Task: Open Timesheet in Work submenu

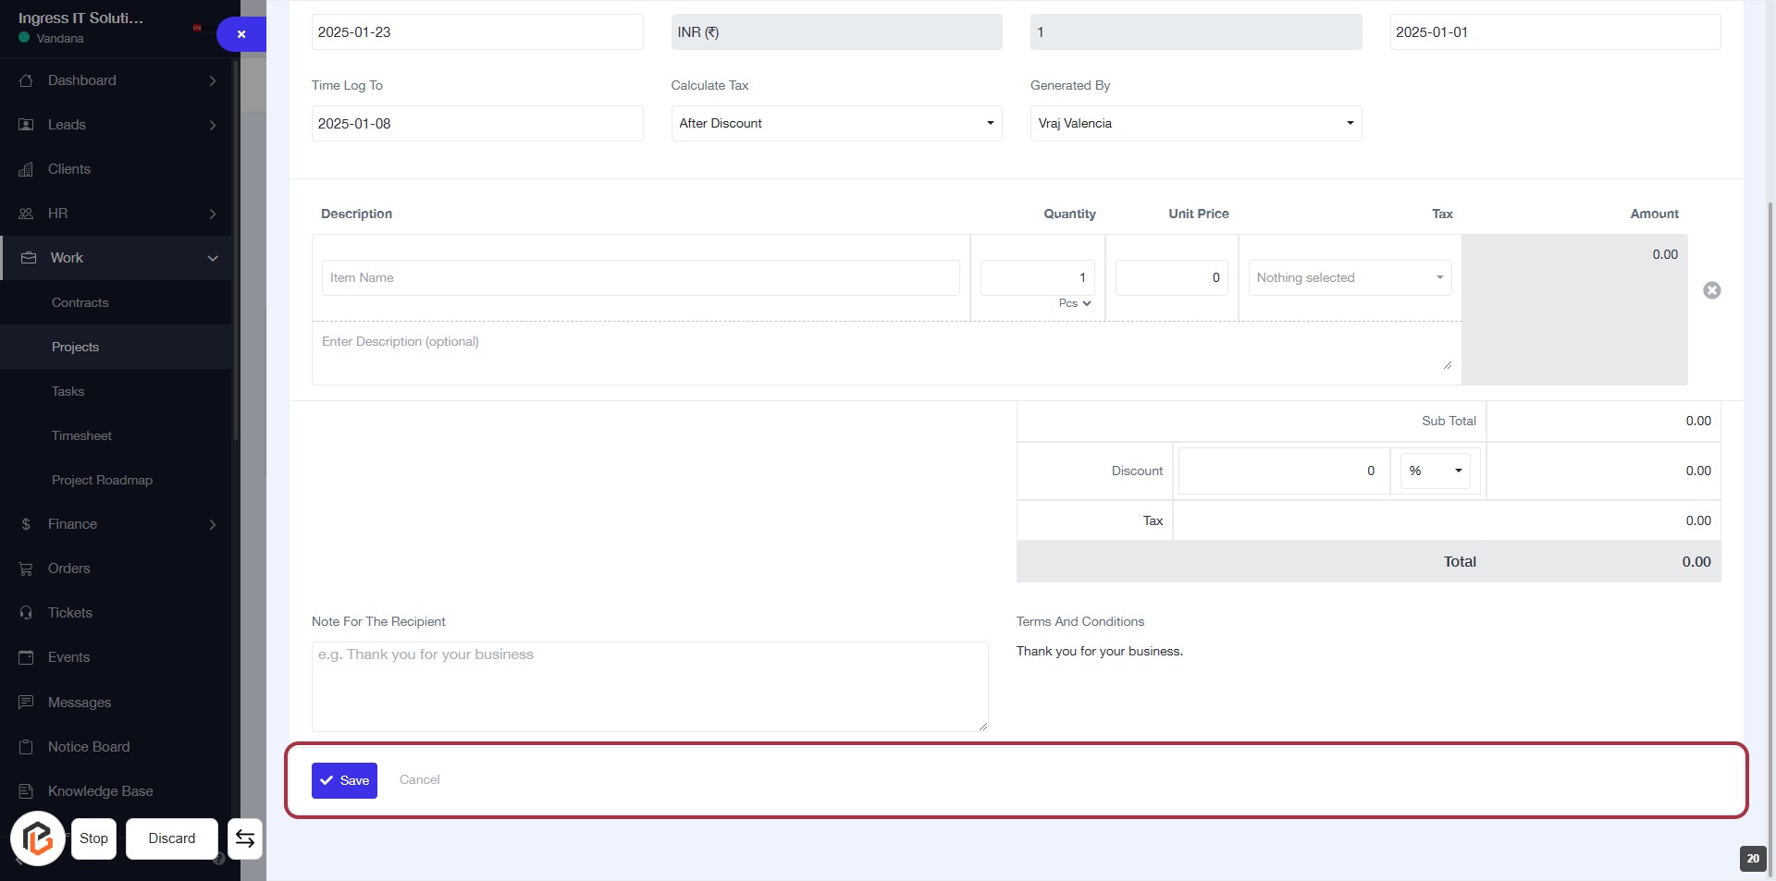Action: (81, 435)
